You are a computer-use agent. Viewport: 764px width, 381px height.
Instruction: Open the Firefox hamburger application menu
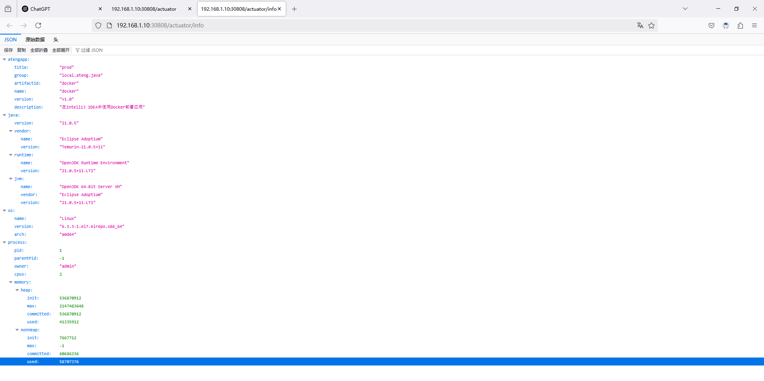754,25
